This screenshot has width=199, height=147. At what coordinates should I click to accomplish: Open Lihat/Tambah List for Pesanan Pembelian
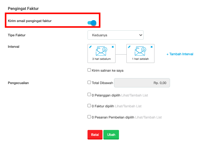tap(148, 117)
